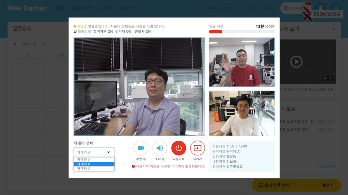348x195 pixels.
Task: Click the 남은 시간 red progress bar
Action: click(215, 32)
